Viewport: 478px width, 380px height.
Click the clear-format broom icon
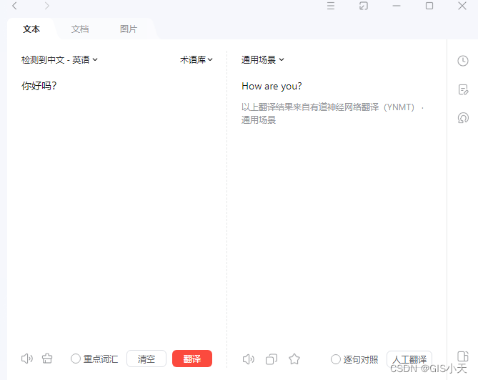click(x=47, y=359)
